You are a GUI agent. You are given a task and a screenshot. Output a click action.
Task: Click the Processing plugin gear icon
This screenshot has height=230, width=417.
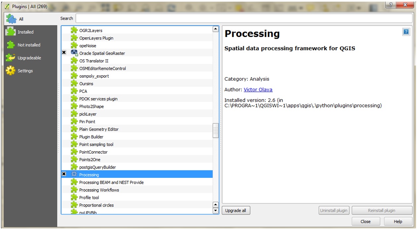(x=74, y=174)
